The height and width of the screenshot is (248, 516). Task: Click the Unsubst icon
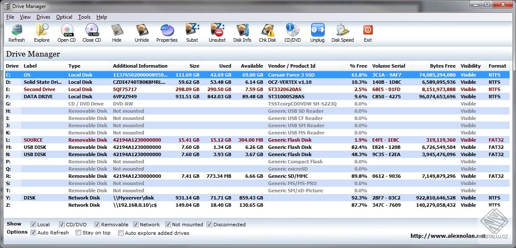click(217, 32)
